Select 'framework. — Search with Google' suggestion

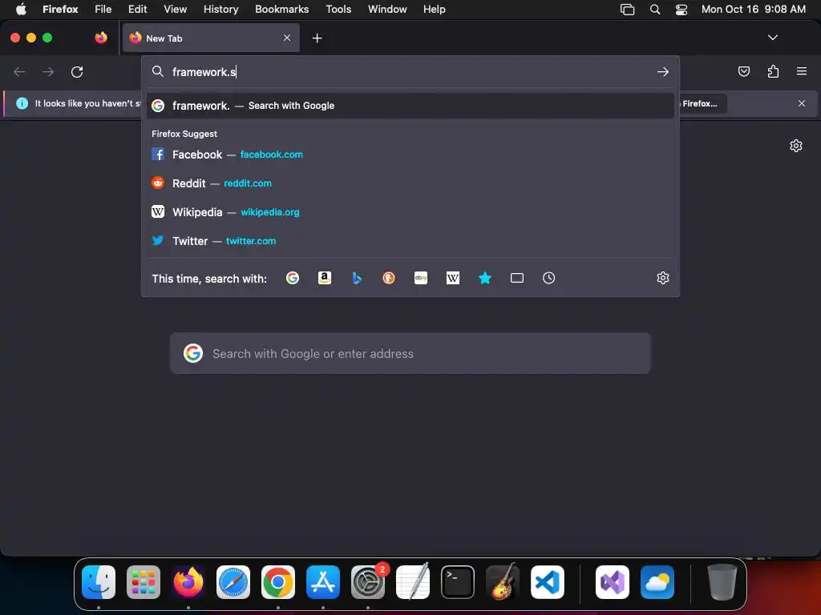[x=410, y=106]
